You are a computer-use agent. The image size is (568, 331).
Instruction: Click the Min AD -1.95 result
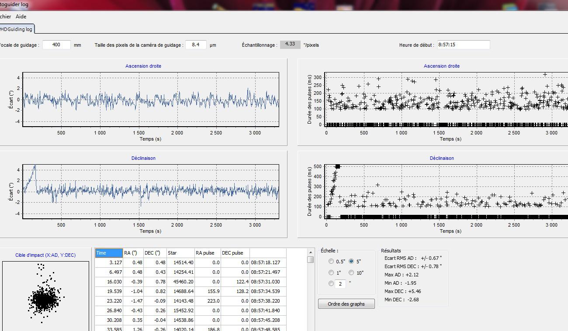tap(400, 283)
